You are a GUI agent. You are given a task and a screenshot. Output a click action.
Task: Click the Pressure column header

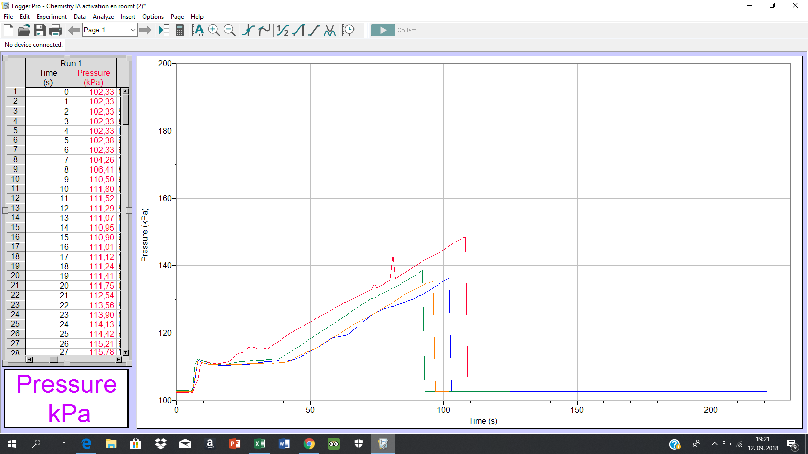[x=93, y=77]
